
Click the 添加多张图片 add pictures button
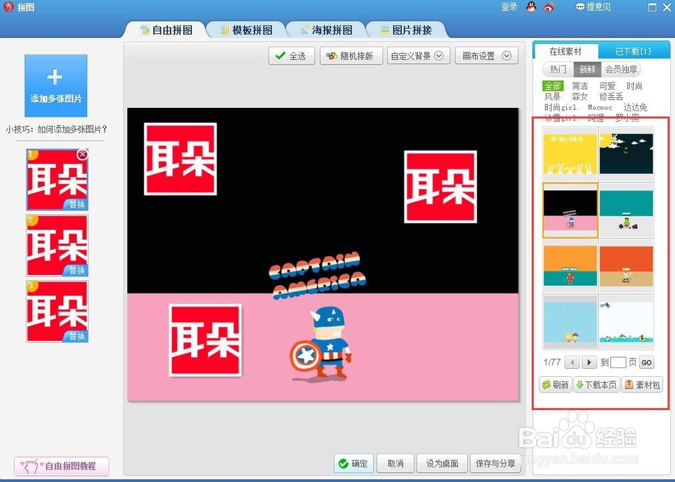pos(56,86)
